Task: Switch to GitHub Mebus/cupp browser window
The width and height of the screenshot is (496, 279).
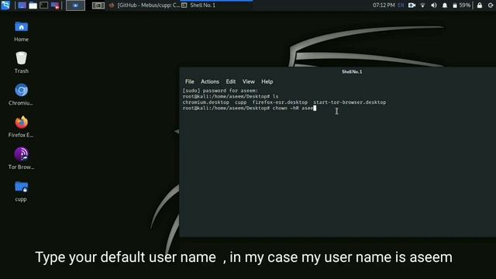Action: [x=145, y=5]
